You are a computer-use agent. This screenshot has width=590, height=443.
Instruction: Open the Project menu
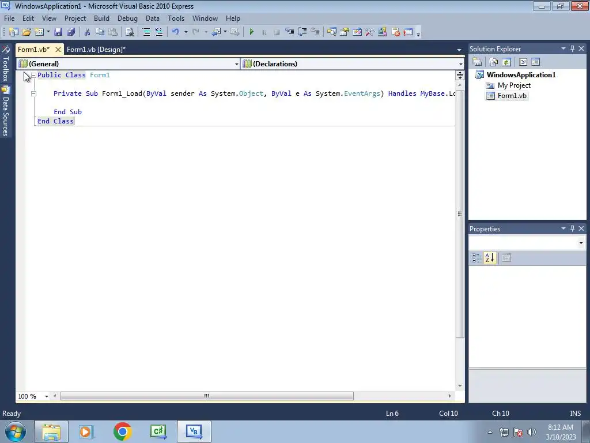[75, 18]
